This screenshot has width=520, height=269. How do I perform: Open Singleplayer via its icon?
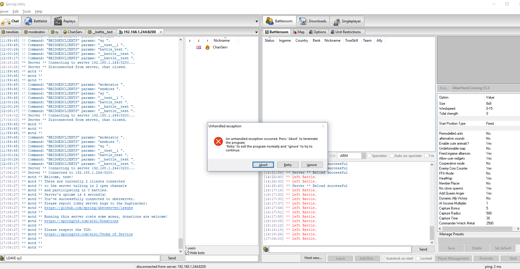[x=337, y=21]
